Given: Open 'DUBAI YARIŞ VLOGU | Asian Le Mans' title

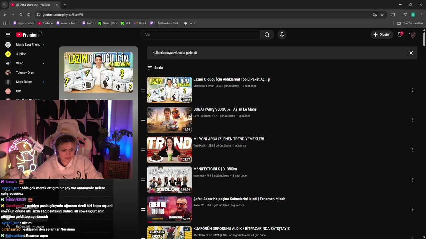Looking at the screenshot, I should (225, 109).
